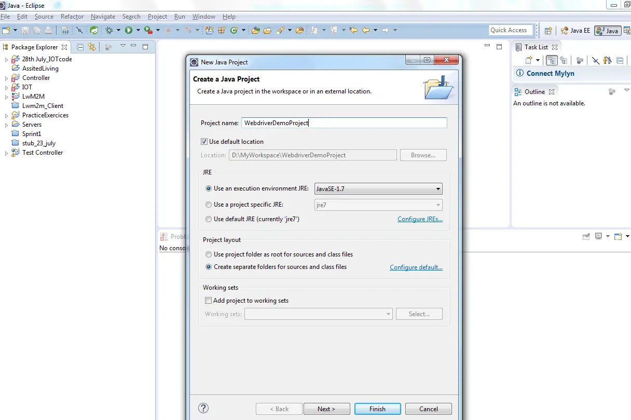Click the New Java Class toolbar icon
Image resolution: width=631 pixels, height=420 pixels.
coord(234,30)
